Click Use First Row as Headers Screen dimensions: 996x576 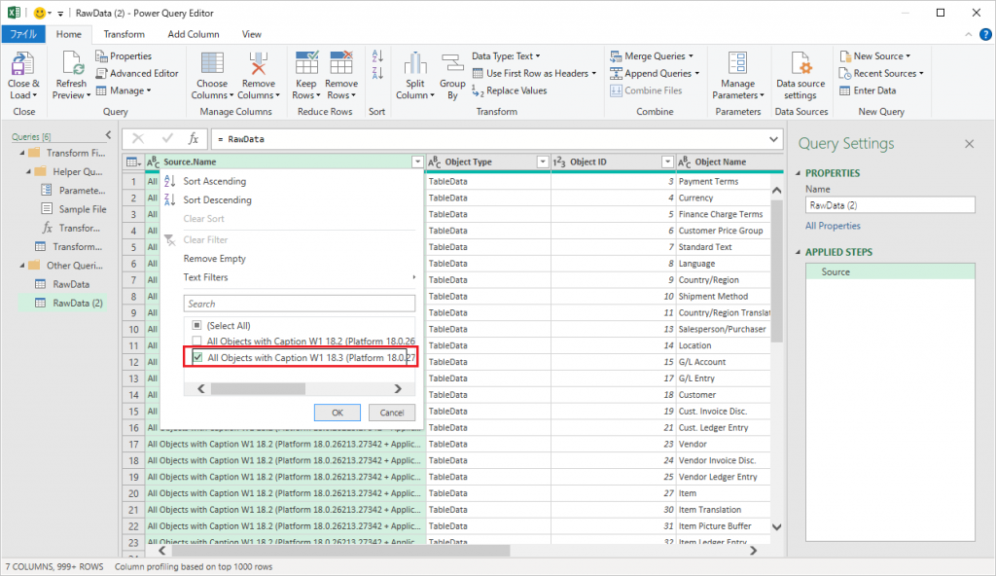click(535, 73)
